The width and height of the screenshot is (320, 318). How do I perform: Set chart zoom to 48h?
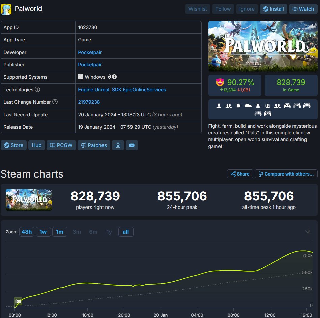click(27, 232)
